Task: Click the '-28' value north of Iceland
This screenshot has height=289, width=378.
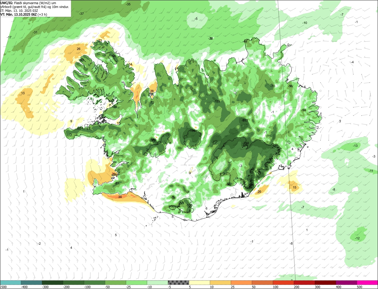Action: coord(211,39)
